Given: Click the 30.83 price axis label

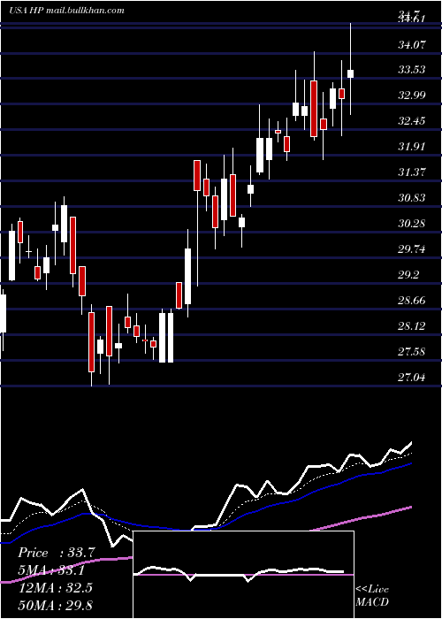Looking at the screenshot, I should pyautogui.click(x=412, y=198).
